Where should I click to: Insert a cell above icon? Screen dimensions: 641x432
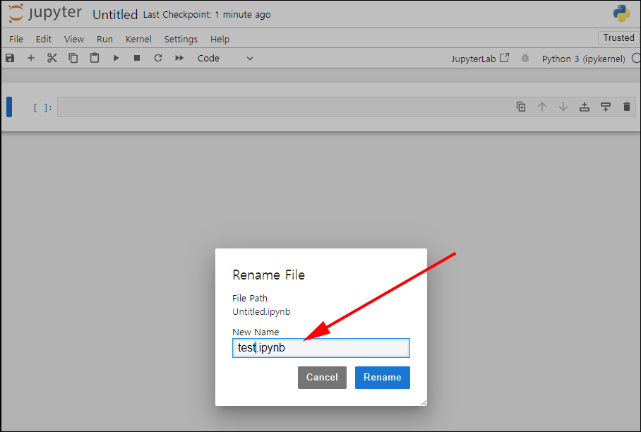pos(585,107)
